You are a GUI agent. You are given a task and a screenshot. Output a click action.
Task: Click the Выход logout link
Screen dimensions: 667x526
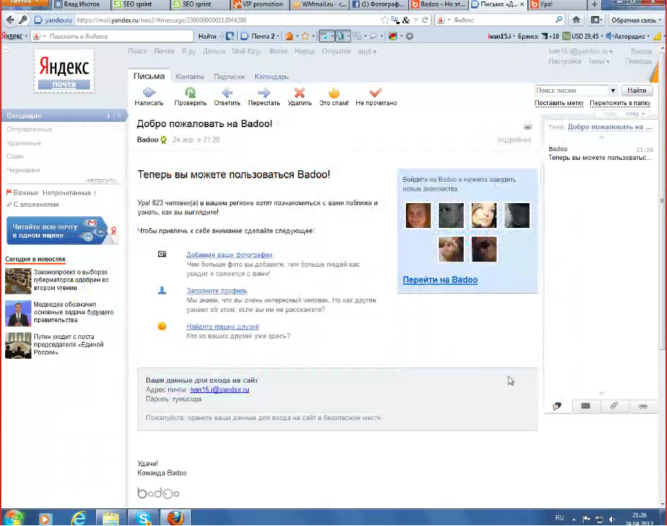click(x=641, y=51)
